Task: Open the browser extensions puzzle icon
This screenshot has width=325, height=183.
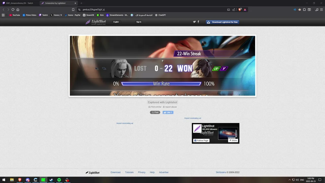Action: point(304,10)
